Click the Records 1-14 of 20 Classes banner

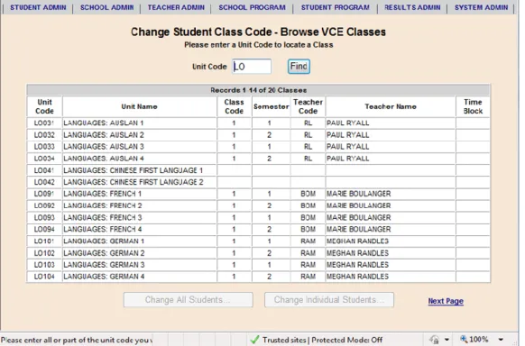(x=258, y=90)
